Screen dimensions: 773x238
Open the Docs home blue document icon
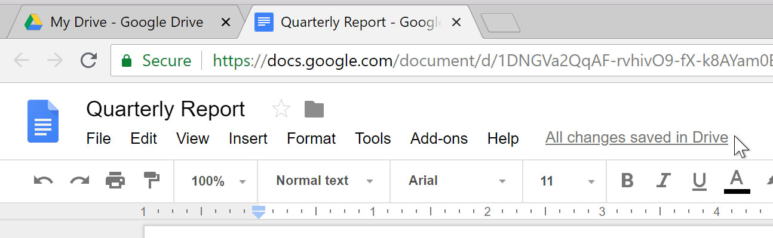pos(43,121)
